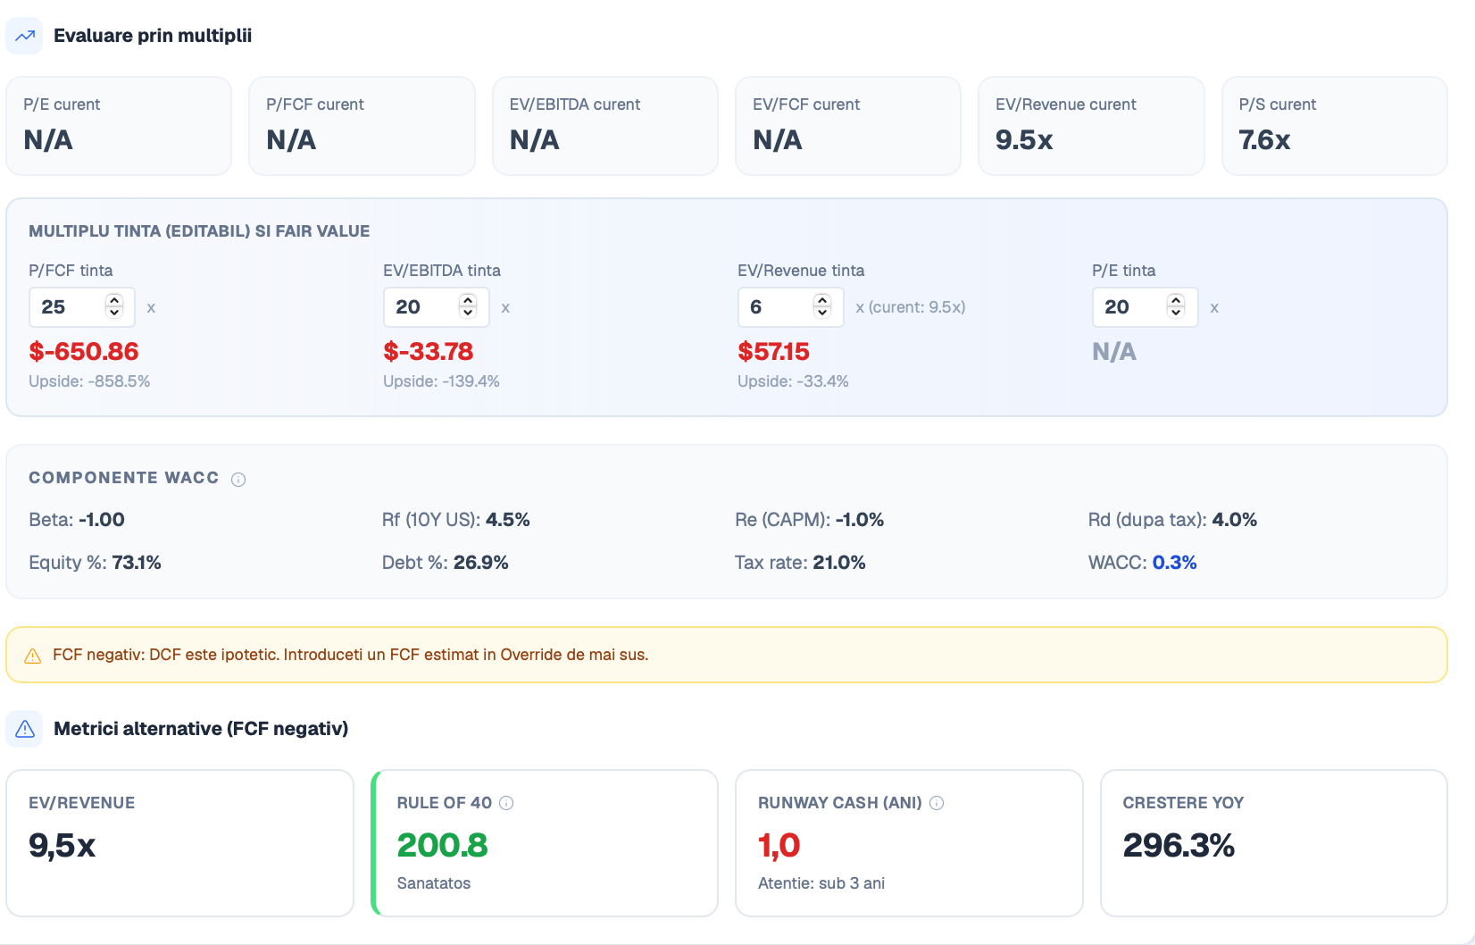The width and height of the screenshot is (1475, 945).
Task: Increment the EV/Revenue tinta stepper
Action: pyautogui.click(x=822, y=301)
